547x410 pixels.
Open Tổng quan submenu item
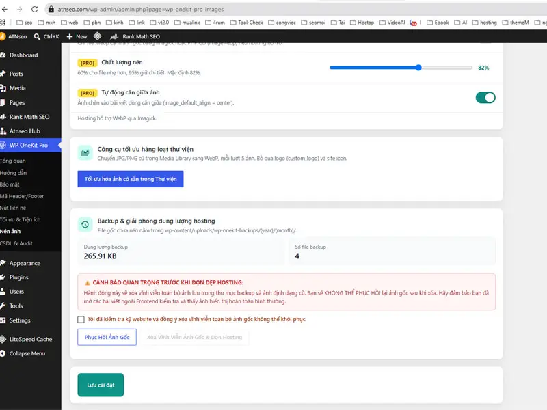(13, 161)
